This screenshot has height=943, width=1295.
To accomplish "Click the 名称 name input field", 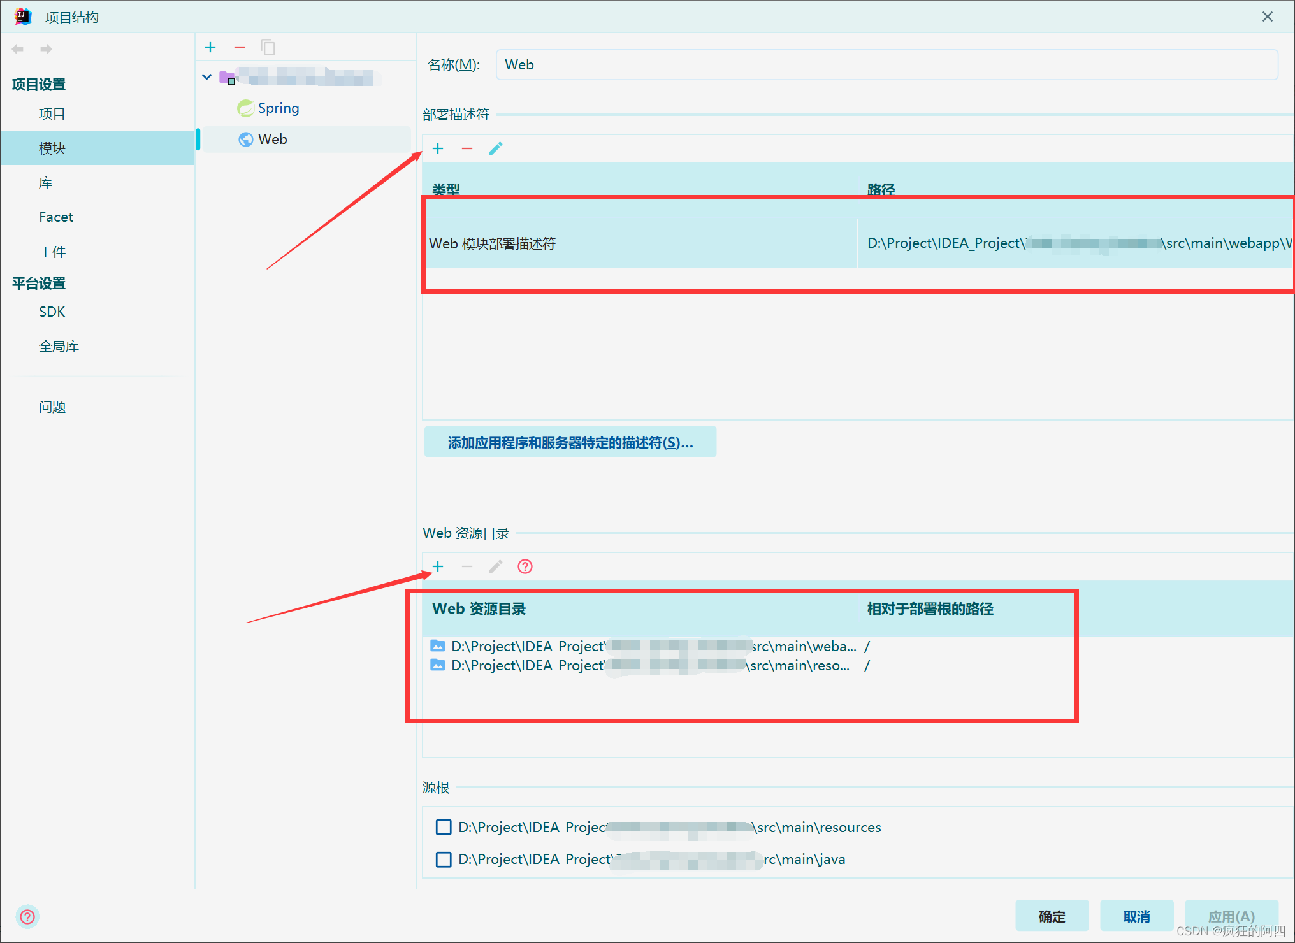I will [886, 64].
